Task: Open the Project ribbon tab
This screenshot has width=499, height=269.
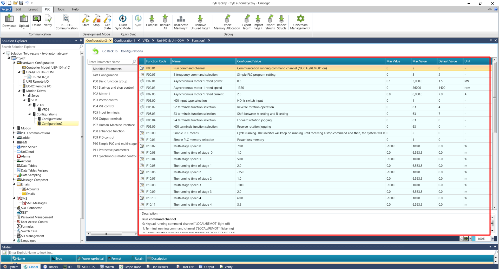Action: click(x=6, y=9)
